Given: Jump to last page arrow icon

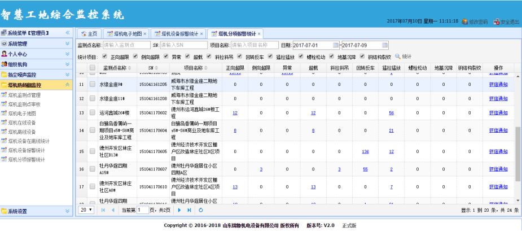Looking at the screenshot, I should click(x=190, y=210).
